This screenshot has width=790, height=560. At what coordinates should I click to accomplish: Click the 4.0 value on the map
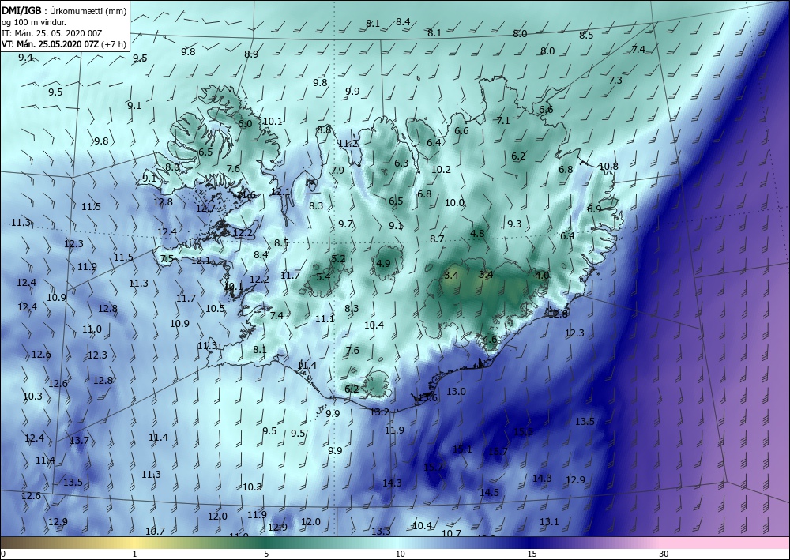coord(542,276)
